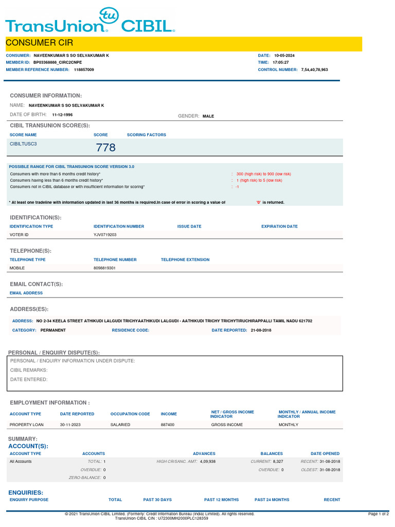This screenshot has width=395, height=527.
Task: Click current balance 8,327
Action: [x=278, y=462]
